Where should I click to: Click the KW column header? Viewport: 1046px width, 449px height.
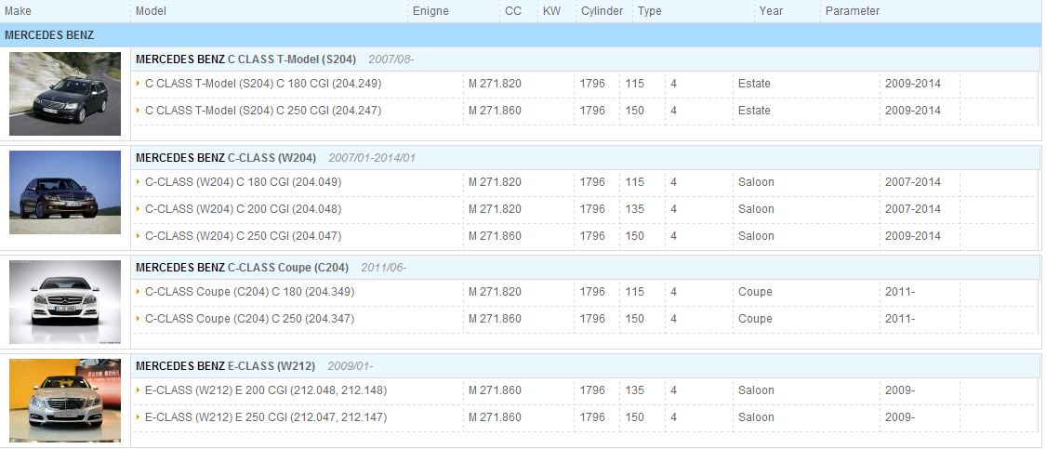click(551, 10)
